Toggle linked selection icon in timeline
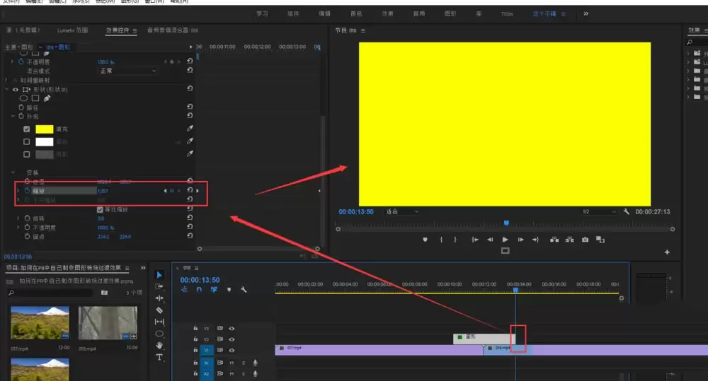Viewport: 708px width, 381px height. click(214, 290)
